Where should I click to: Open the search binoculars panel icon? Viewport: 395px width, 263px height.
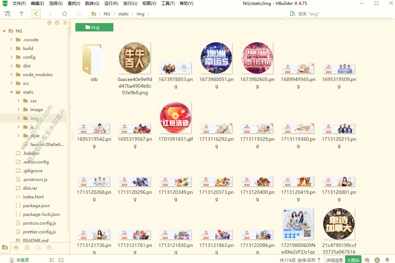pyautogui.click(x=16, y=248)
